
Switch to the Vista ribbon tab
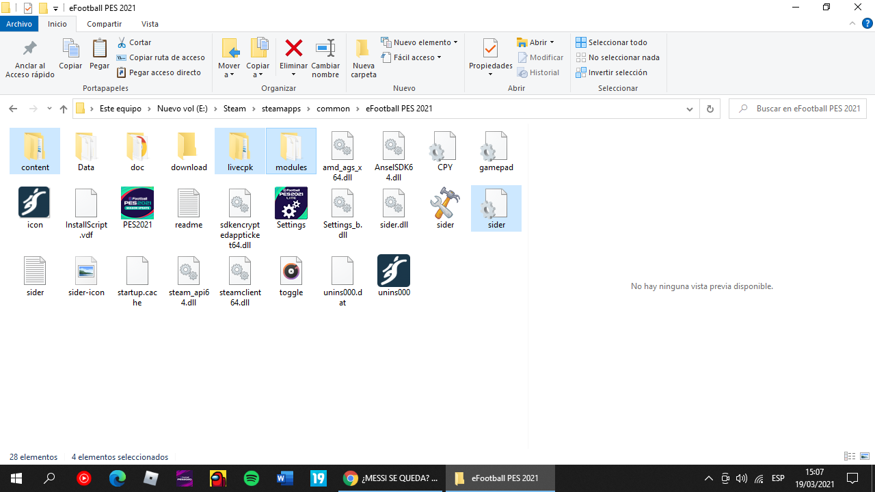pyautogui.click(x=150, y=24)
